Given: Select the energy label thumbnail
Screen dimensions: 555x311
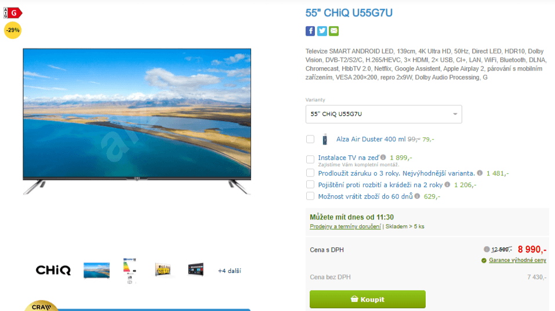Looking at the screenshot, I should click(x=129, y=270).
